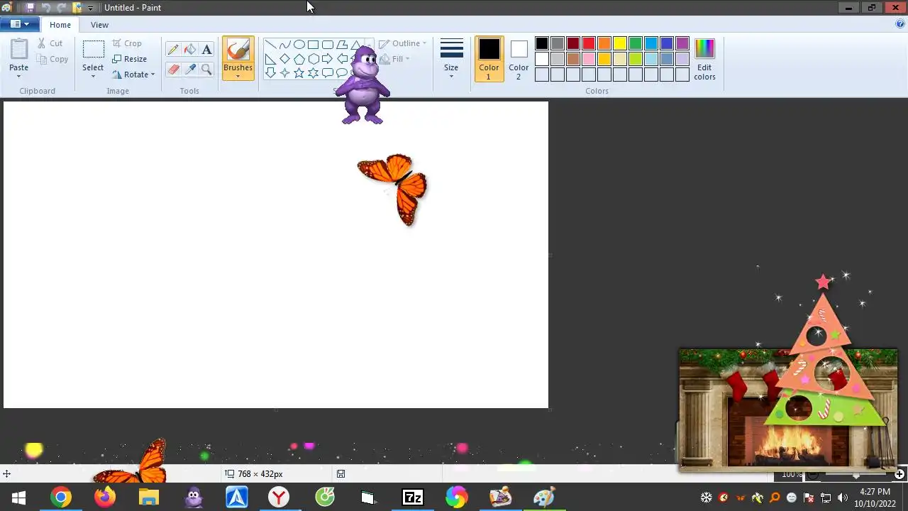Screen dimensions: 908x511
Task: Open the shape Outline dropdown
Action: click(402, 43)
